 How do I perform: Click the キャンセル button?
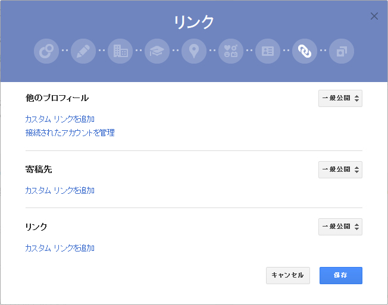tap(288, 275)
